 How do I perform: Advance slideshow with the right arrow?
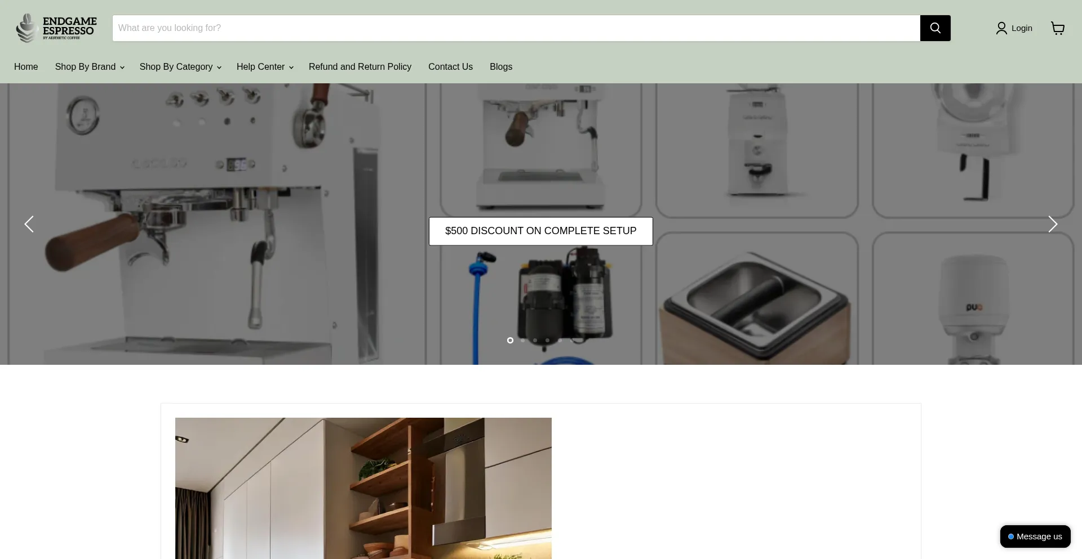(1053, 224)
